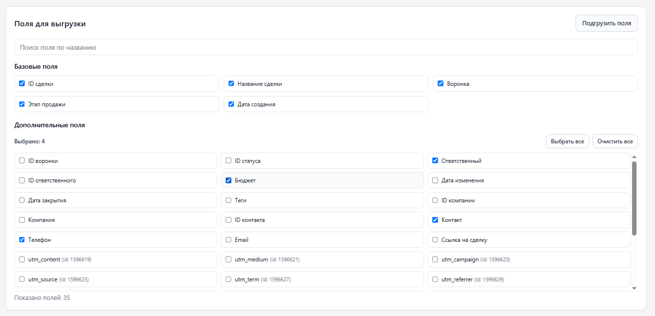Select the utm_term checkbox

click(229, 279)
